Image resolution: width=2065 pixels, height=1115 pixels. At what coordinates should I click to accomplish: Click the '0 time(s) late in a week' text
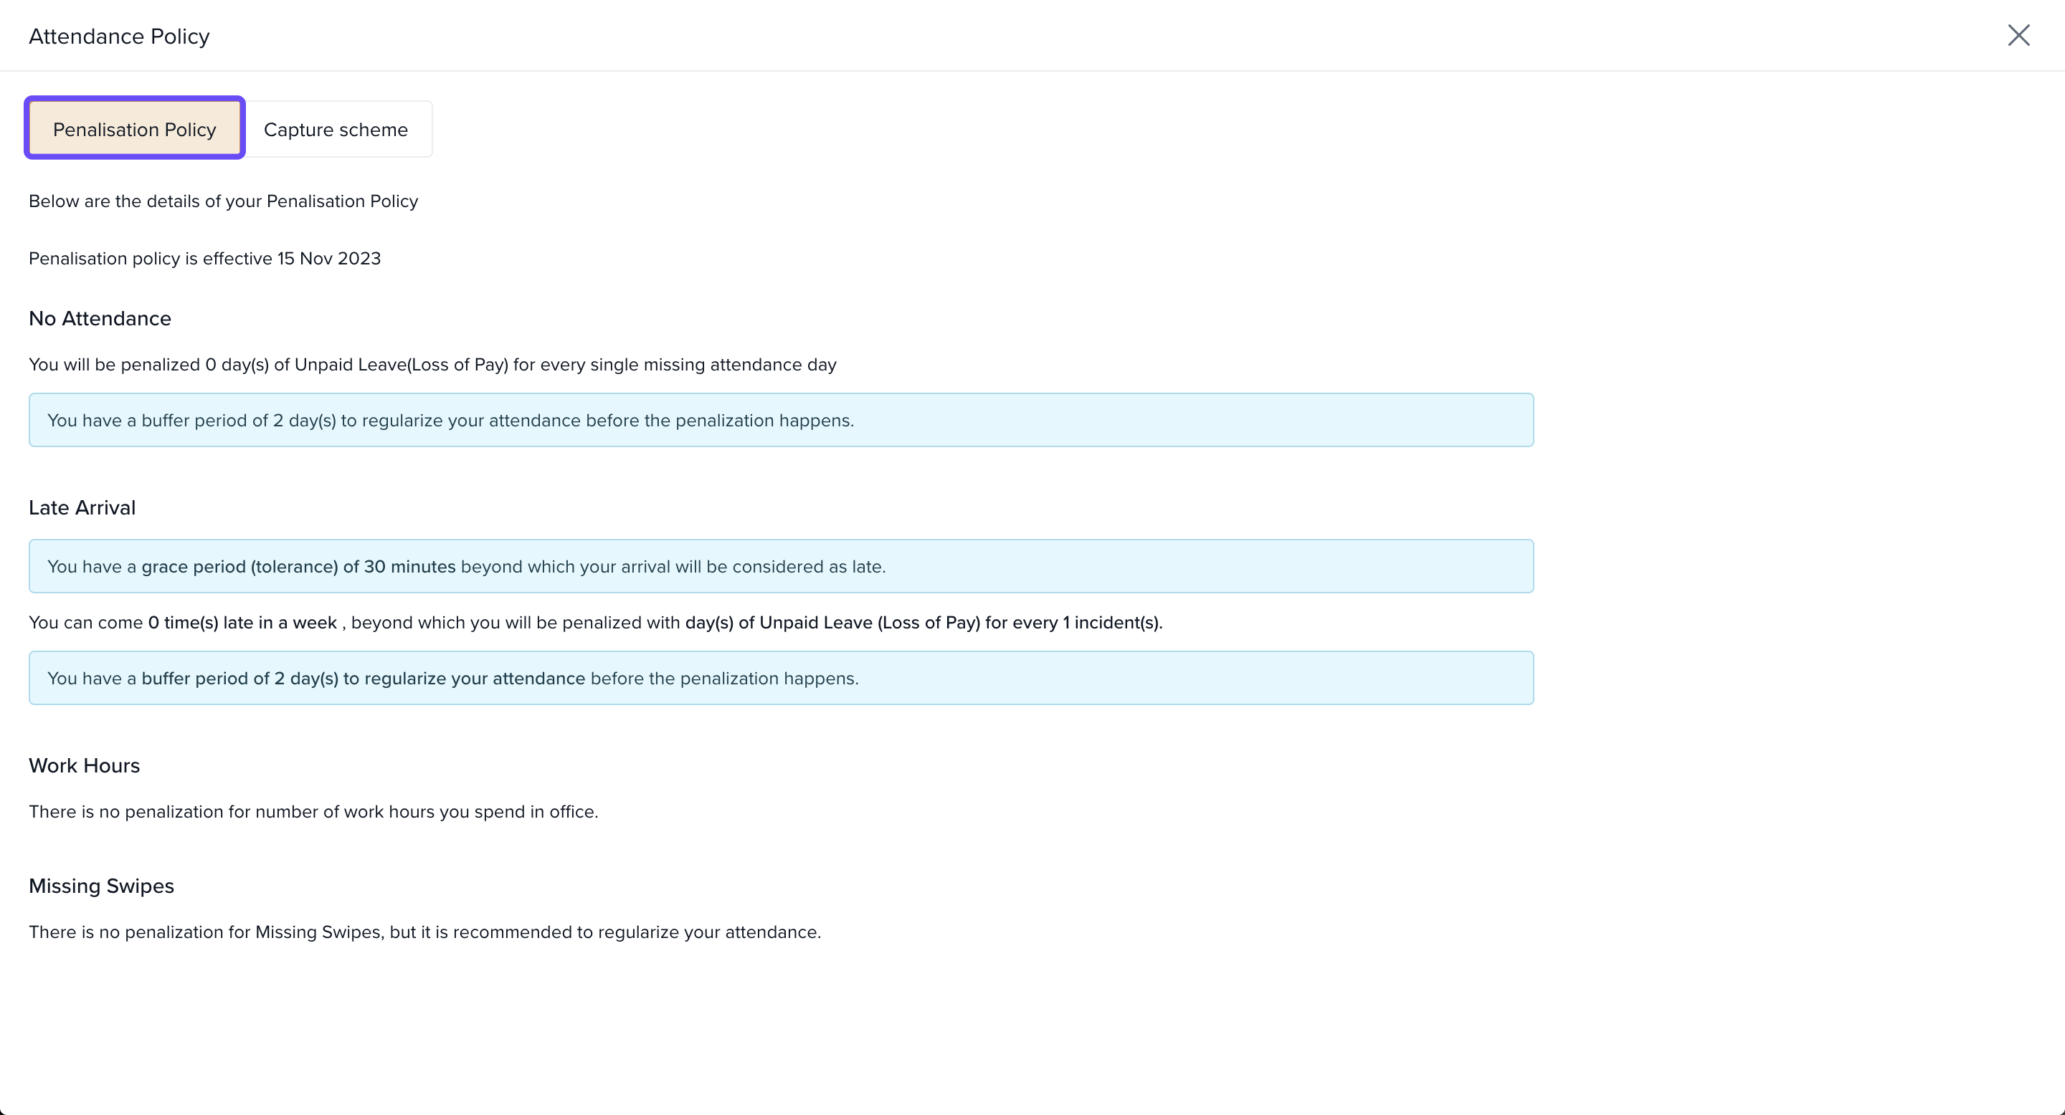(242, 623)
